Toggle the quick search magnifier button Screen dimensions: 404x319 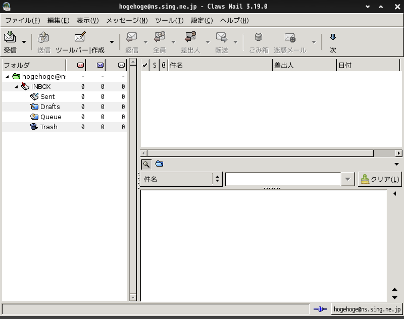click(x=146, y=164)
